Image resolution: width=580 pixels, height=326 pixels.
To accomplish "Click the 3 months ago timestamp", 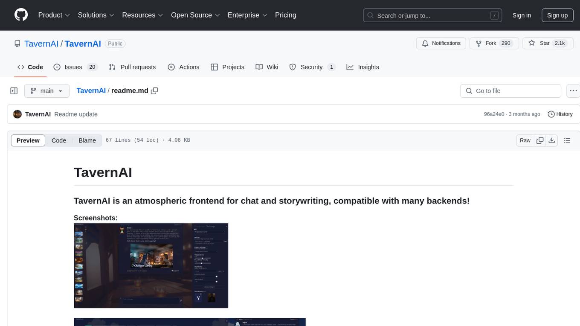I will click(x=525, y=114).
